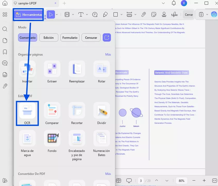
Task: Toggle the two-page reading view icon
Action: 118,181
